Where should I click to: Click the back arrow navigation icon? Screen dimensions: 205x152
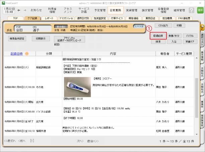[x=19, y=10]
